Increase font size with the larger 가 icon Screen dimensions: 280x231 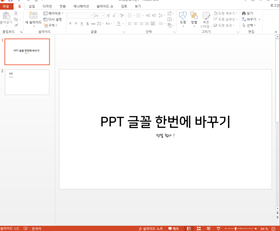click(x=108, y=15)
